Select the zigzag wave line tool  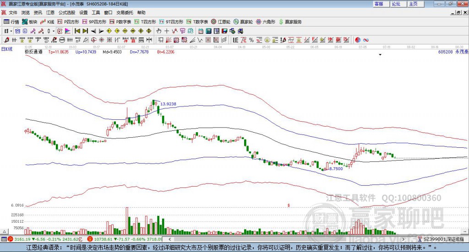tap(200, 40)
